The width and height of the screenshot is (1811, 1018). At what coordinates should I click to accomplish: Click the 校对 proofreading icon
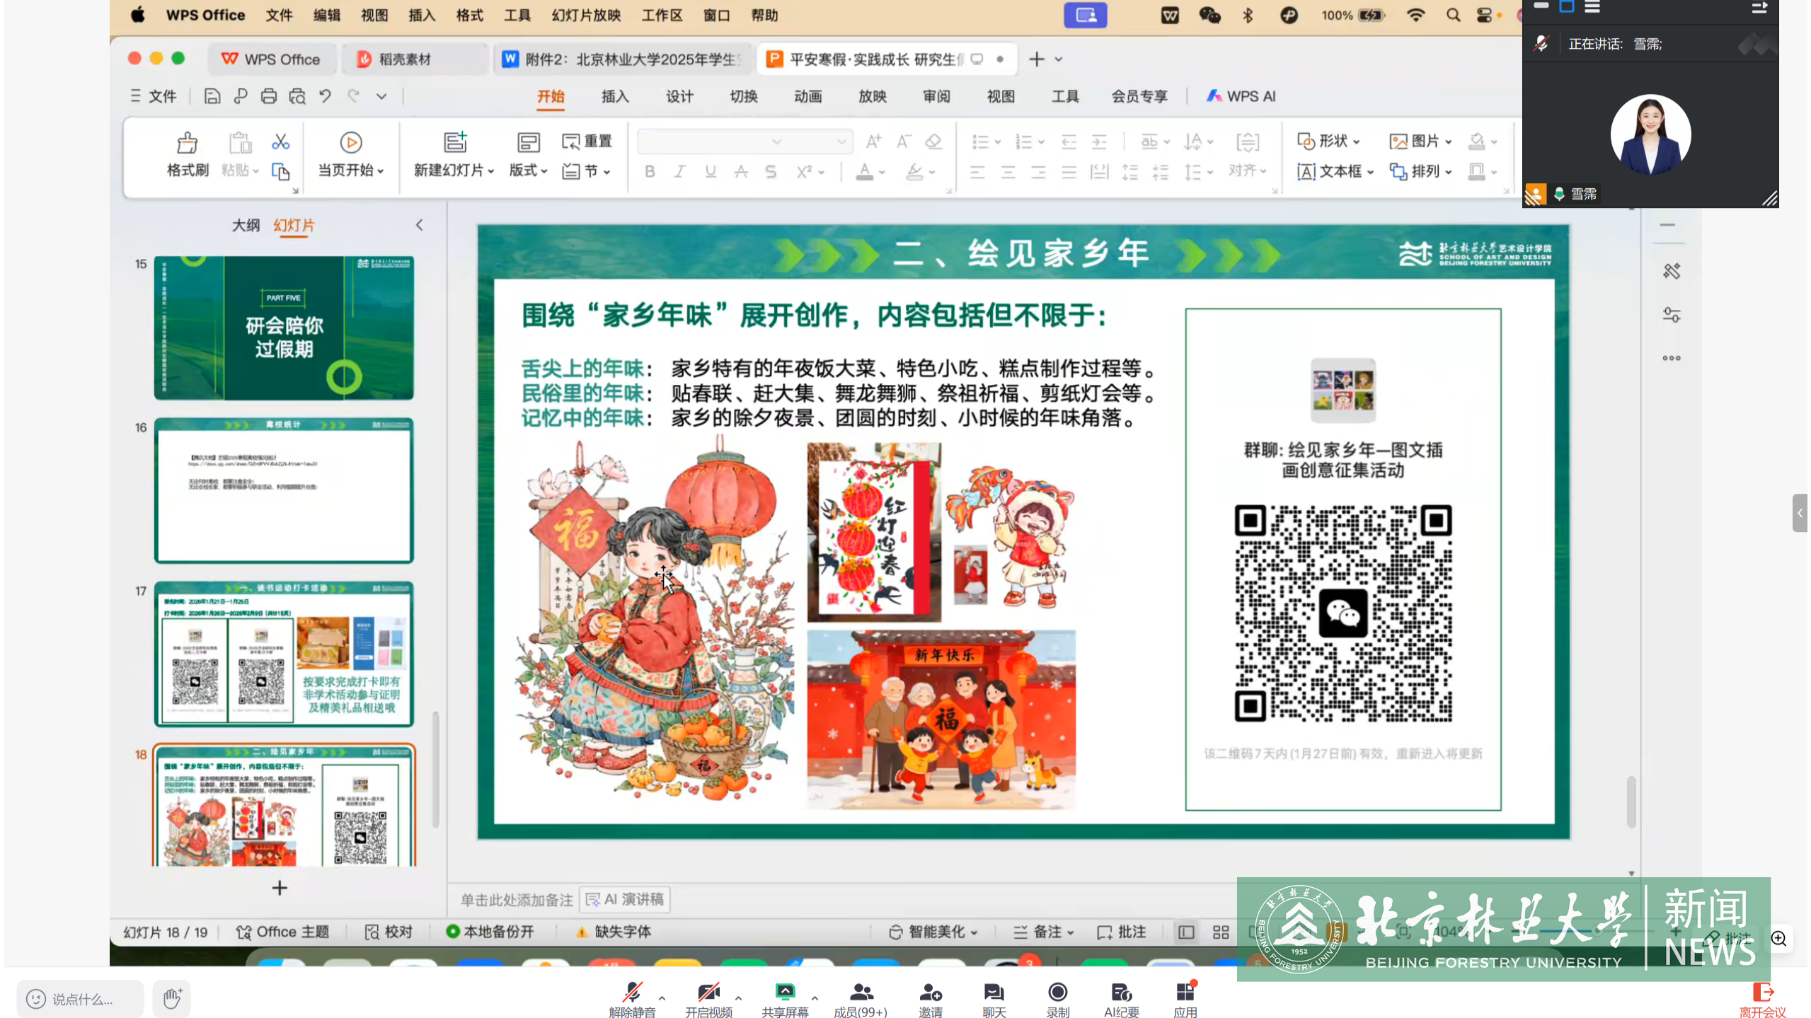point(372,932)
